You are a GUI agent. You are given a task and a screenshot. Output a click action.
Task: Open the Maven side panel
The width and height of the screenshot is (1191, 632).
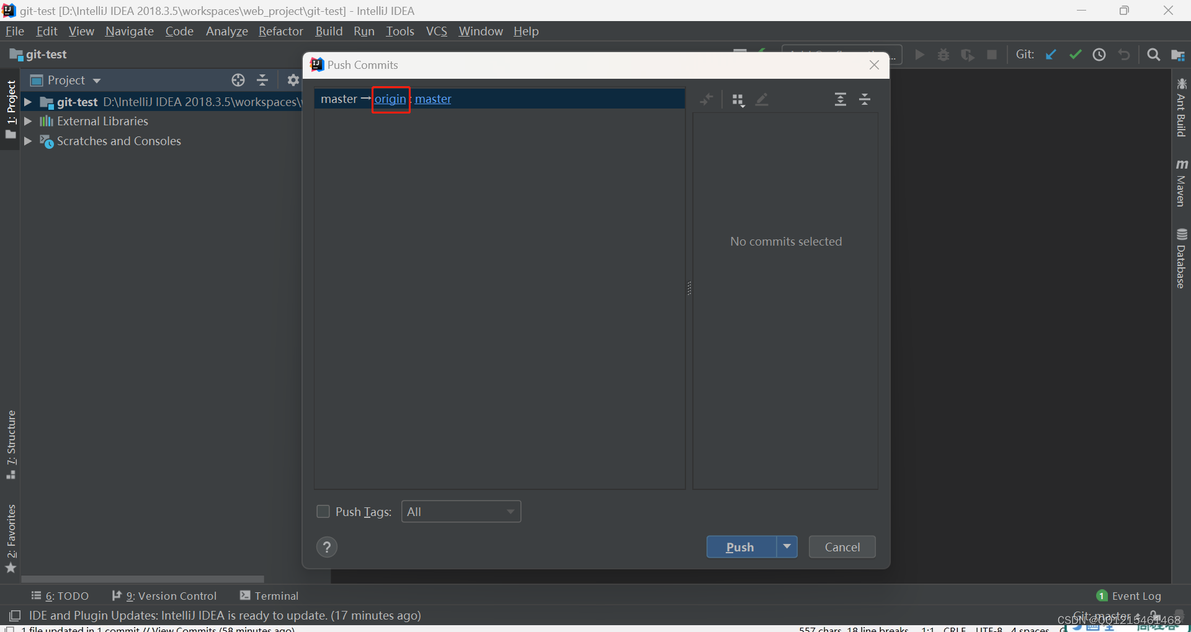[x=1181, y=183]
